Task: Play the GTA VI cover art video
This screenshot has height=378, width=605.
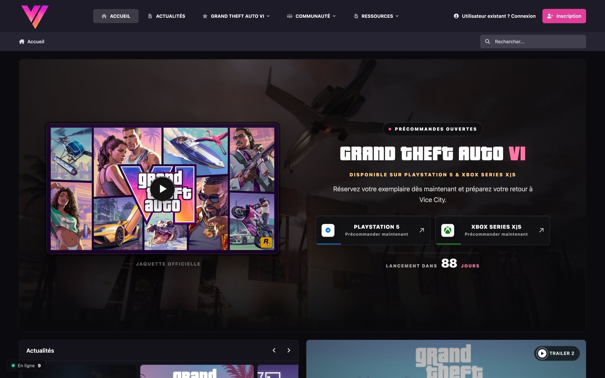Action: [162, 189]
